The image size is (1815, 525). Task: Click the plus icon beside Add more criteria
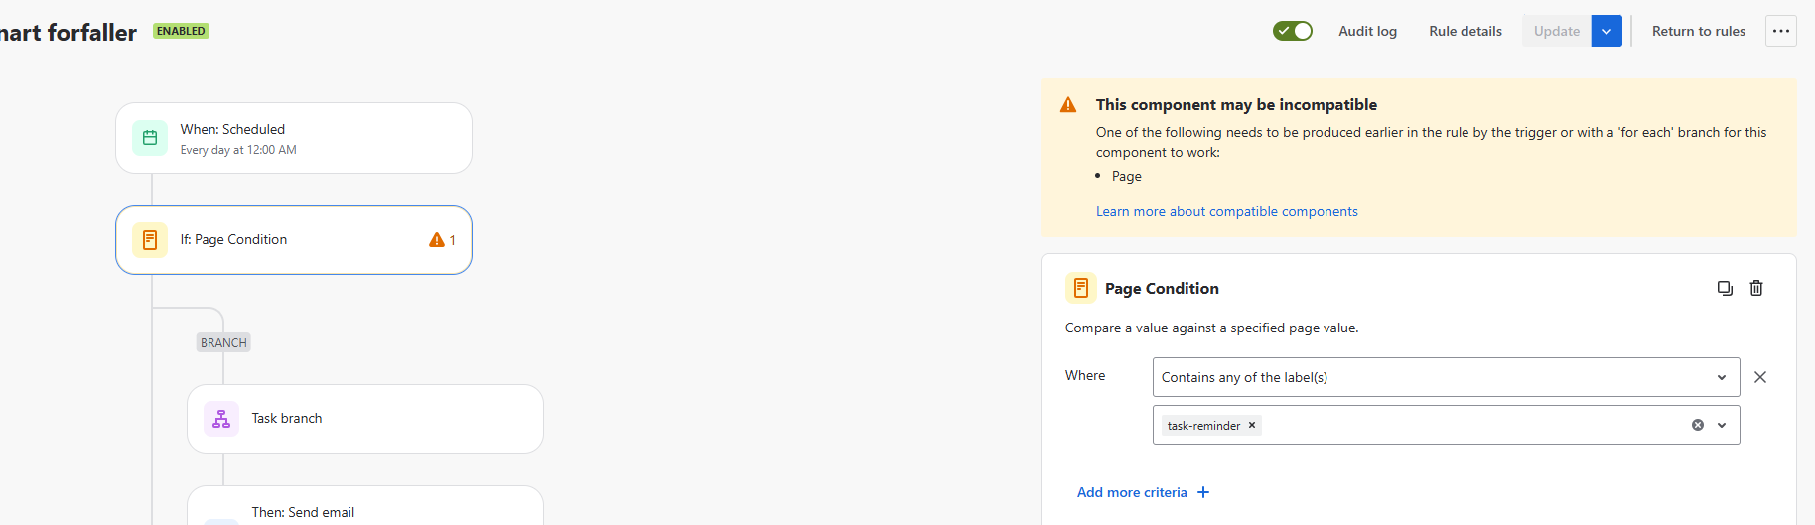(x=1203, y=492)
